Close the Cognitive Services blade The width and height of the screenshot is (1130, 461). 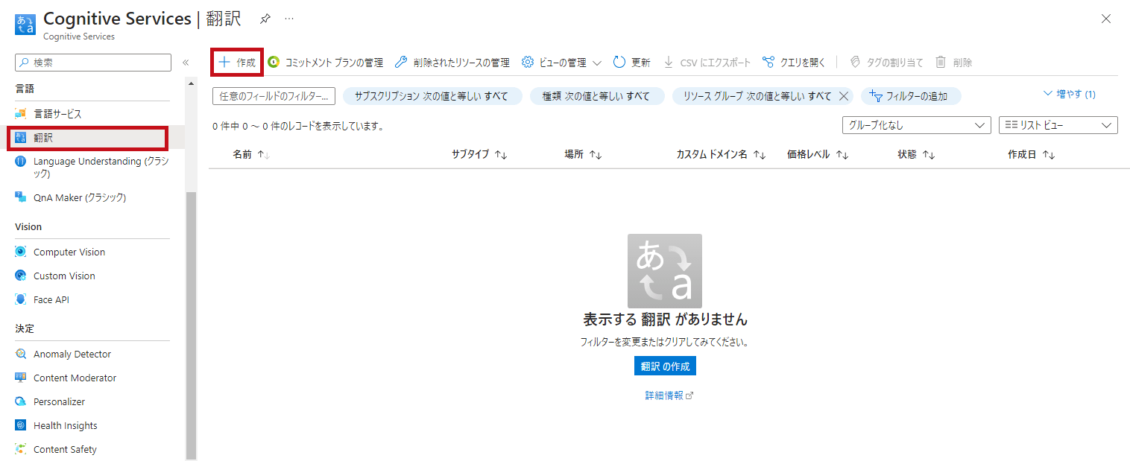1106,19
